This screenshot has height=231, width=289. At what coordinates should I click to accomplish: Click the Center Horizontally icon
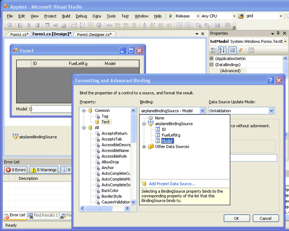180,25
